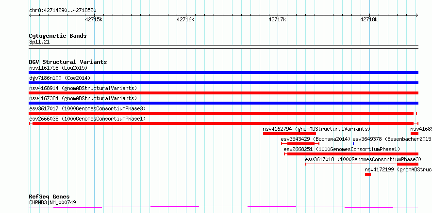The width and height of the screenshot is (432, 213).
Task: Click the 8p11.21 band label
Action: click(39, 42)
